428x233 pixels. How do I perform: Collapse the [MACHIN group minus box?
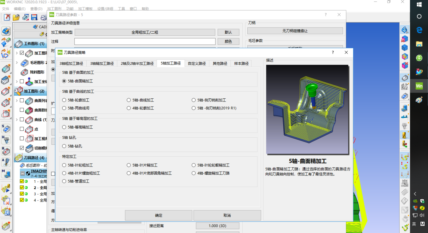pos(22,173)
